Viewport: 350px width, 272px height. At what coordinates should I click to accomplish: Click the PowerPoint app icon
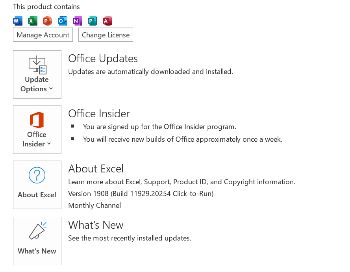pos(48,21)
